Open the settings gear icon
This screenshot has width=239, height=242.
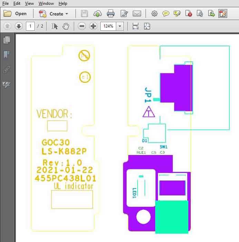(155, 13)
